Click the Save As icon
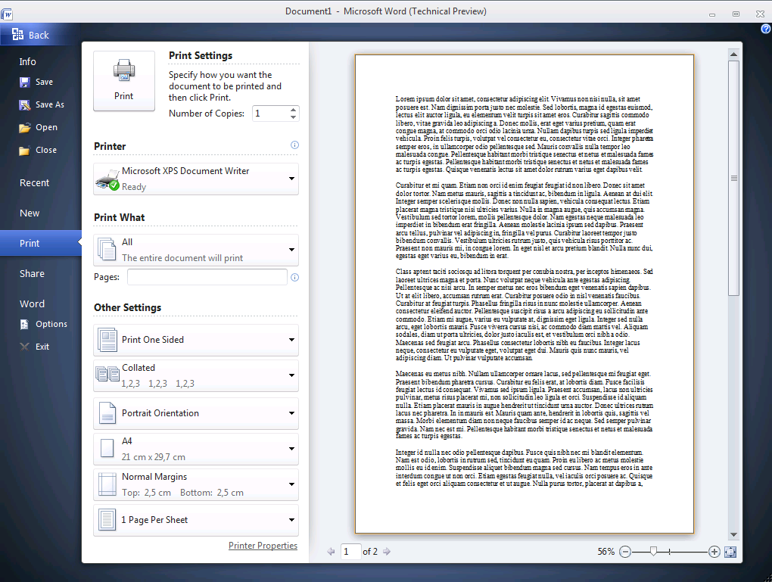 click(x=25, y=105)
